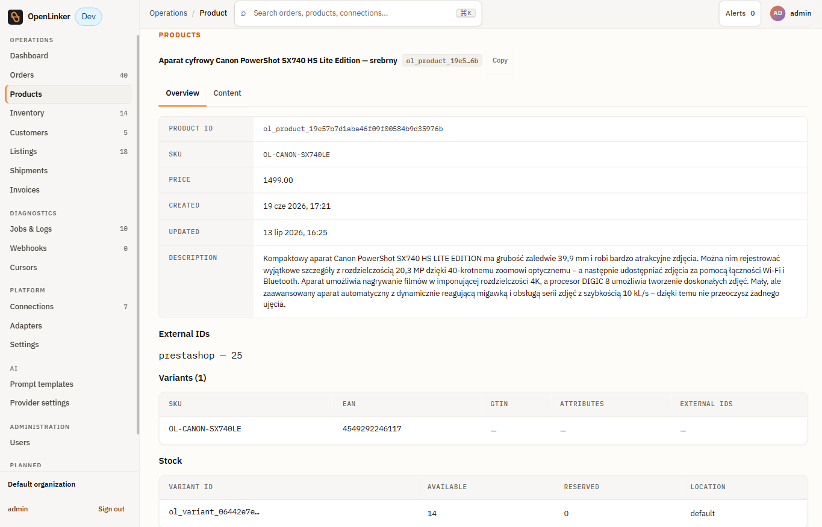The height and width of the screenshot is (527, 822).
Task: Open Provider settings
Action: tap(69, 403)
